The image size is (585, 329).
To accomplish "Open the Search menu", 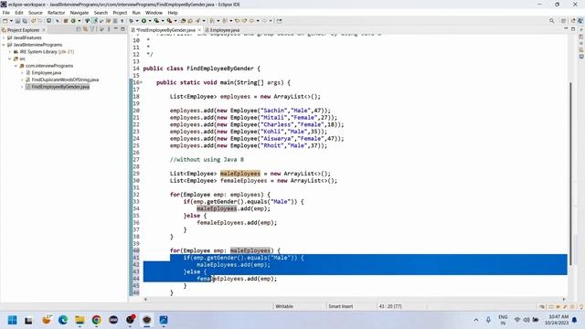I will click(x=101, y=13).
